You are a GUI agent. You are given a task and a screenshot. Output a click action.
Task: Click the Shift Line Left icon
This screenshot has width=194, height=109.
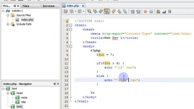[x=132, y=12]
